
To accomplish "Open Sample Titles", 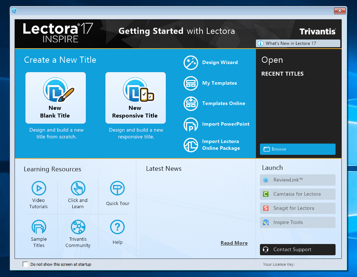I will (x=39, y=232).
